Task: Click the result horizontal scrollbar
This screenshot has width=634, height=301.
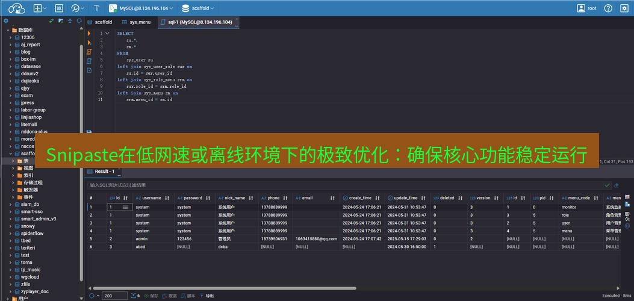Action: pos(225,288)
